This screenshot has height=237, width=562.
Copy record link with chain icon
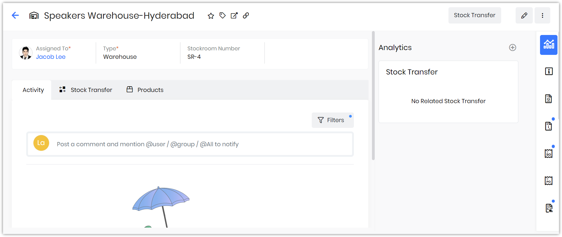[x=246, y=16]
